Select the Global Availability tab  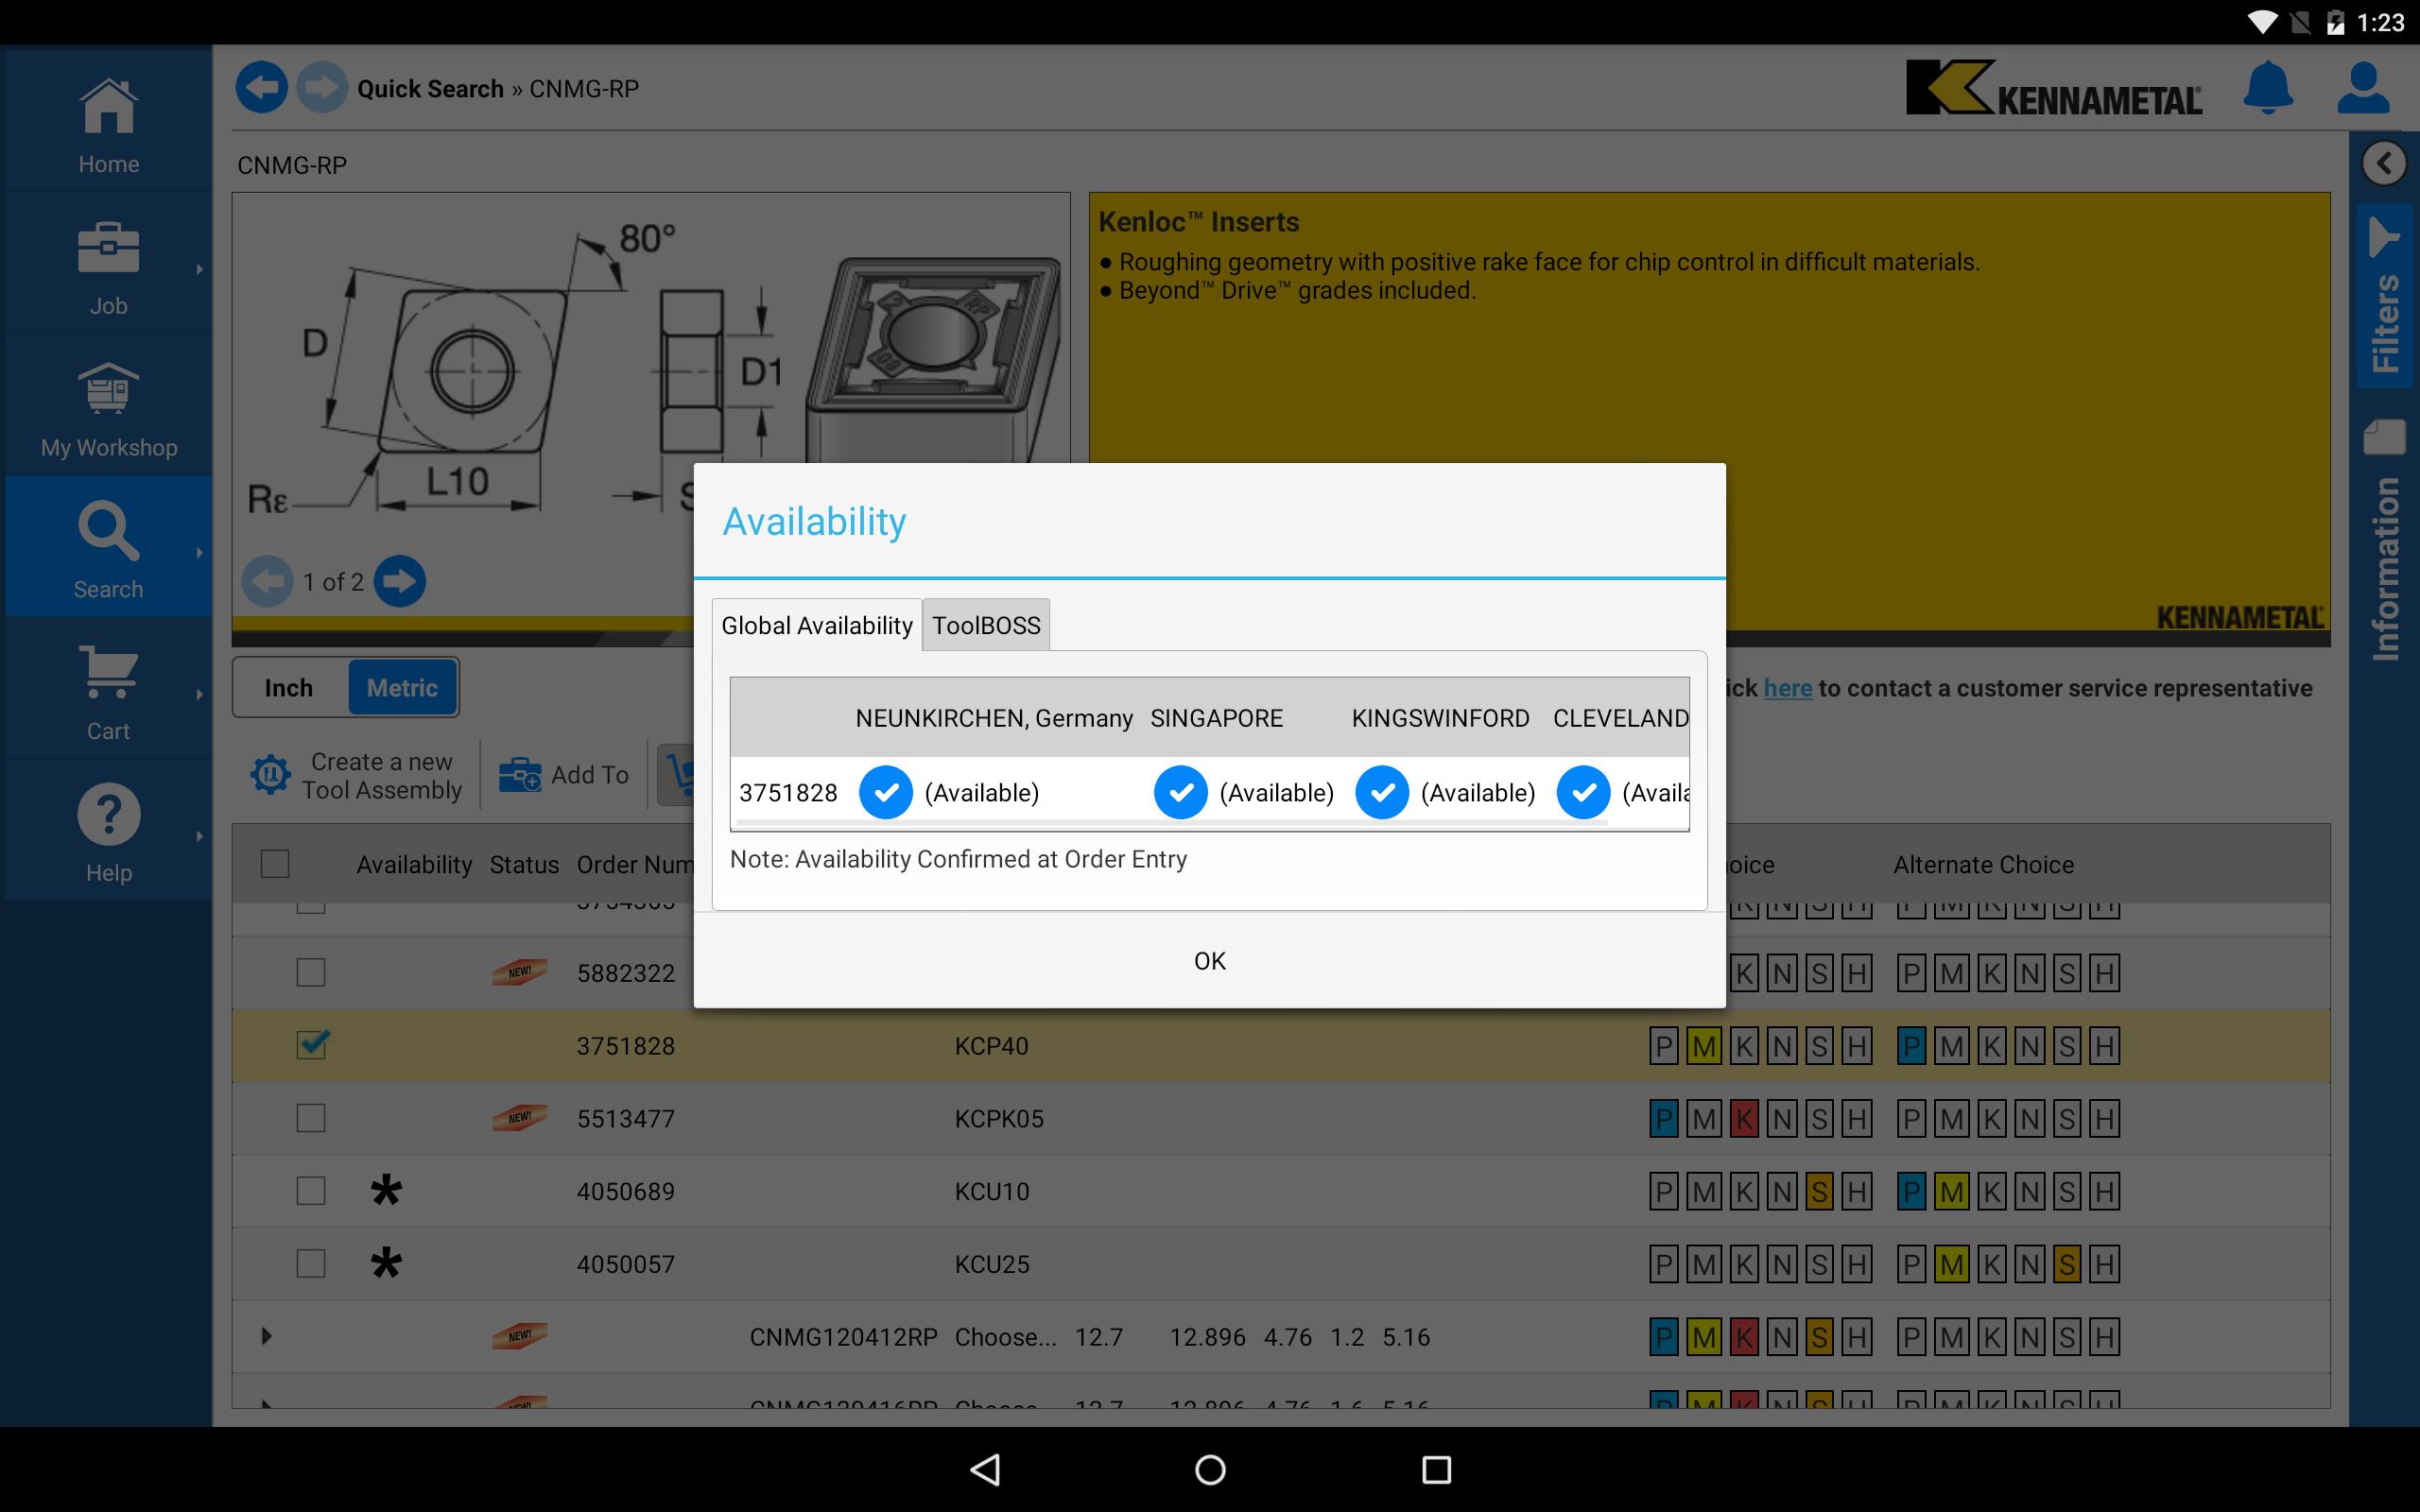click(x=816, y=626)
